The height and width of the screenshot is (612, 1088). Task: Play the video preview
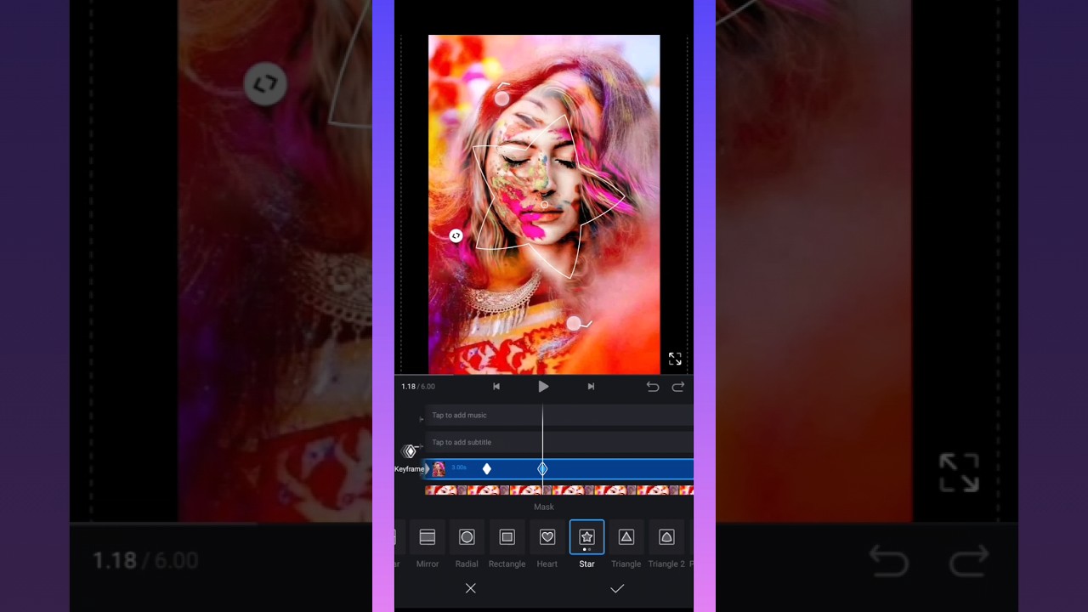(543, 387)
